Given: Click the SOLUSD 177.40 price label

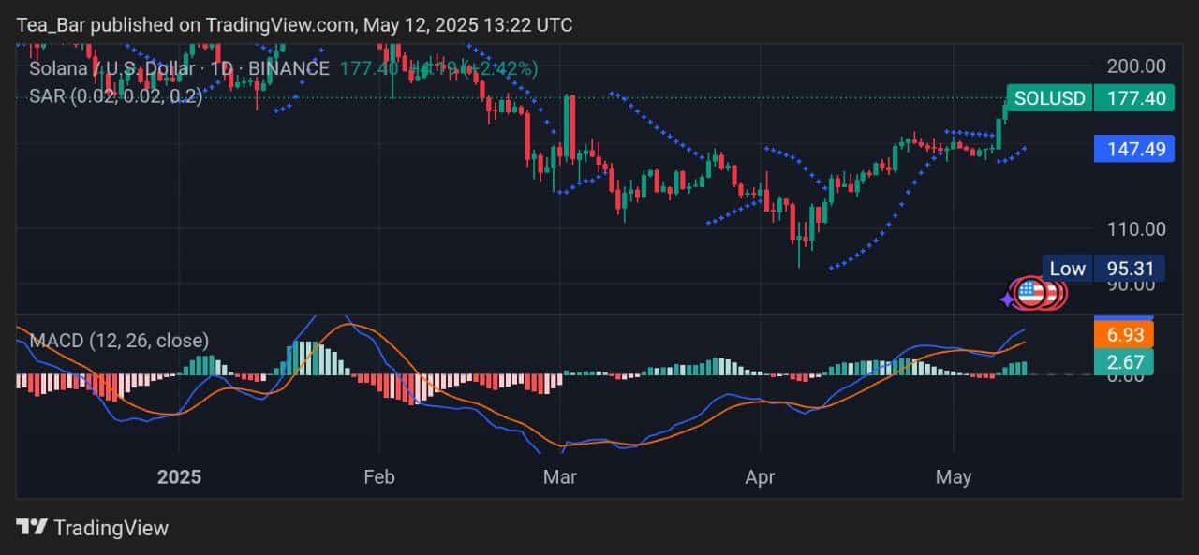Looking at the screenshot, I should [x=1089, y=98].
